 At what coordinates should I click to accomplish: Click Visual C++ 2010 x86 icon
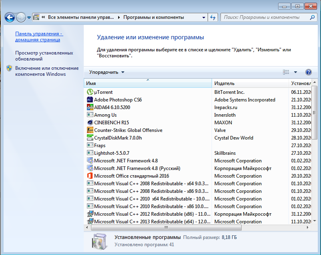click(90, 206)
